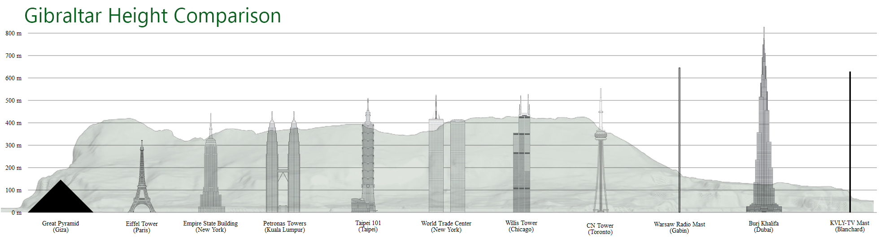Click the Empire State Building drawing

click(211, 163)
